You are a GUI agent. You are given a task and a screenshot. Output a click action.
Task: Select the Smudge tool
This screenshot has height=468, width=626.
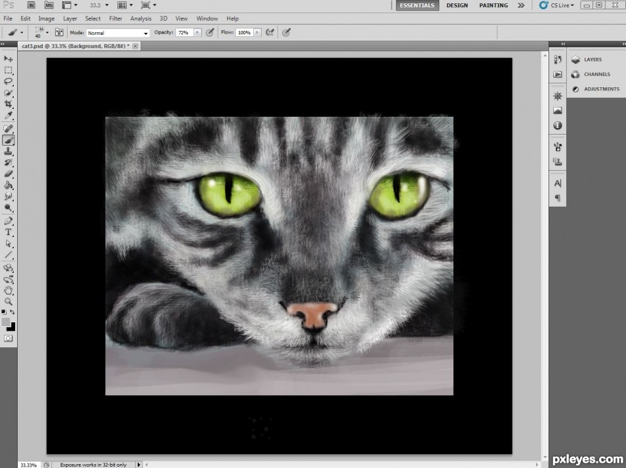coord(9,196)
